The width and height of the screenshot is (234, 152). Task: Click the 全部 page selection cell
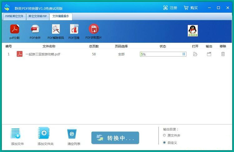click(121, 54)
